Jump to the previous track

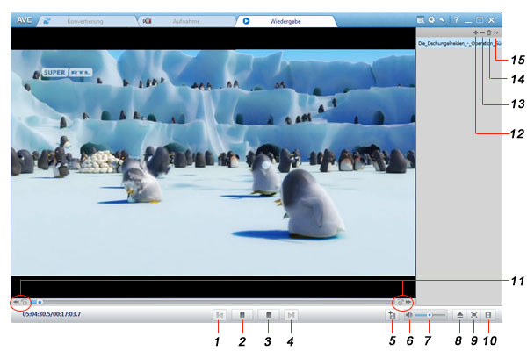[x=220, y=315]
